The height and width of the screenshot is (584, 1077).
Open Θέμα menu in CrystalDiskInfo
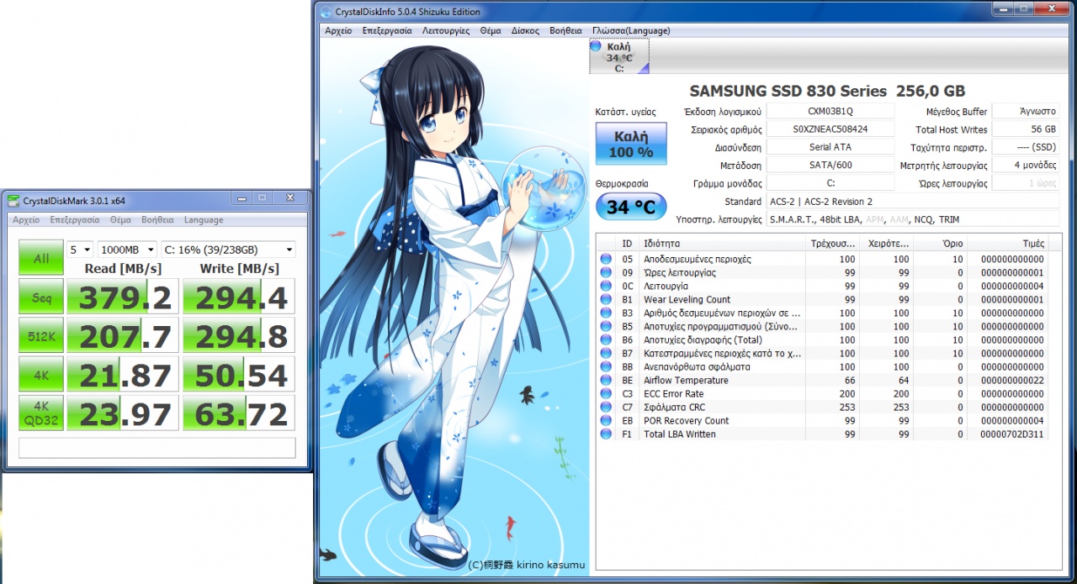(491, 30)
